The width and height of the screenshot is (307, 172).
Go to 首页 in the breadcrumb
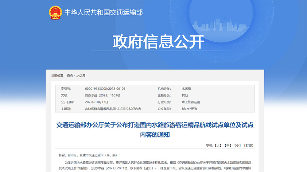[70, 75]
